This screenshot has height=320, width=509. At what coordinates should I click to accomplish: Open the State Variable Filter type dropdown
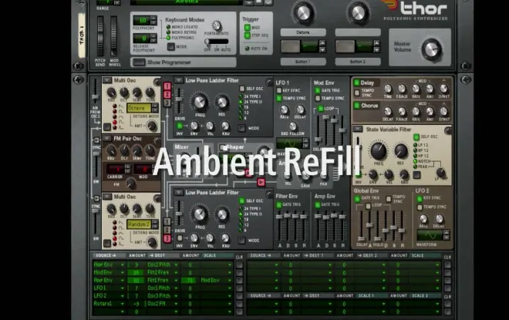(x=358, y=129)
